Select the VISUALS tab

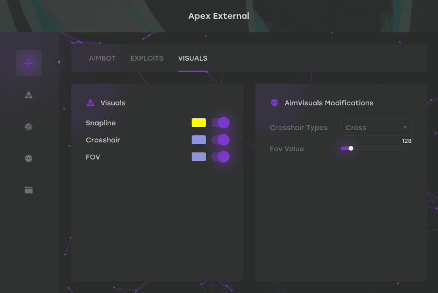tap(193, 58)
